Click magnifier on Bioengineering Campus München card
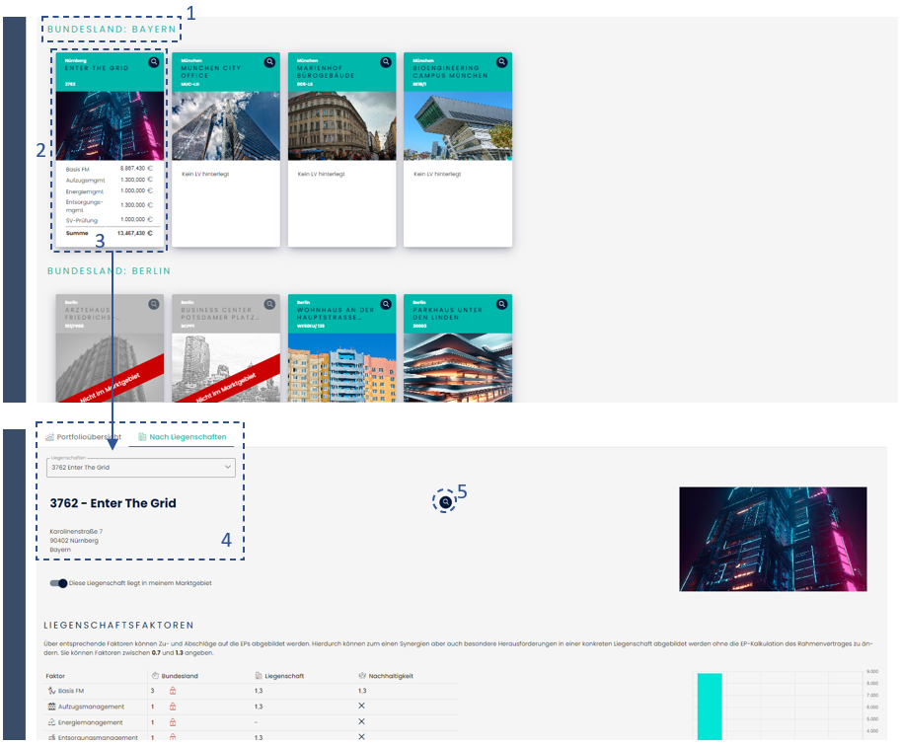This screenshot has width=901, height=746. pyautogui.click(x=501, y=62)
